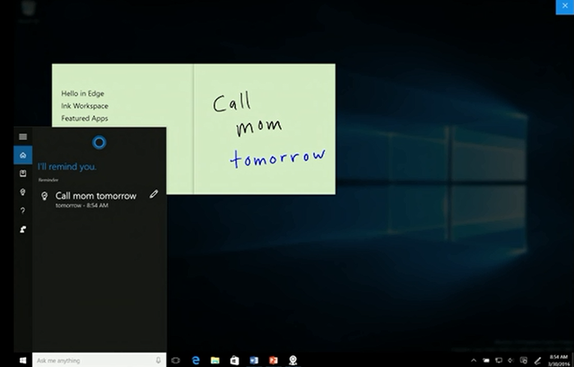Click the Cortana listening circle
The image size is (574, 367).
[100, 142]
